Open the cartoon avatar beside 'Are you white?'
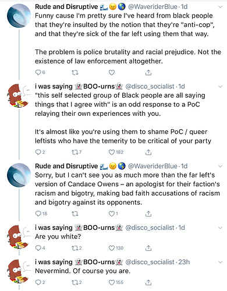227x291 pixels. [18, 237]
